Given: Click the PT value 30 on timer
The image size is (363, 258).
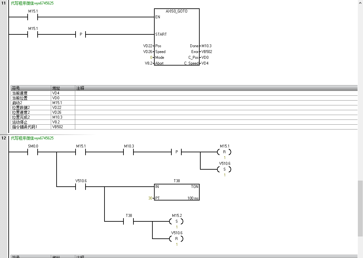Looking at the screenshot, I should 150,198.
